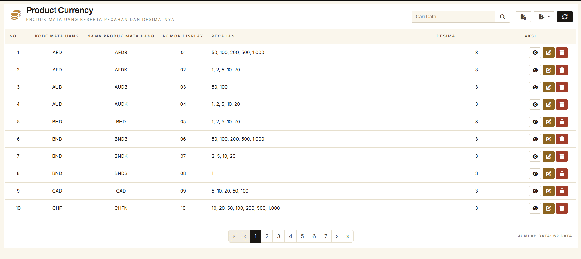Viewport: 581px width, 259px height.
Task: Click the Desimal column header
Action: tap(447, 36)
